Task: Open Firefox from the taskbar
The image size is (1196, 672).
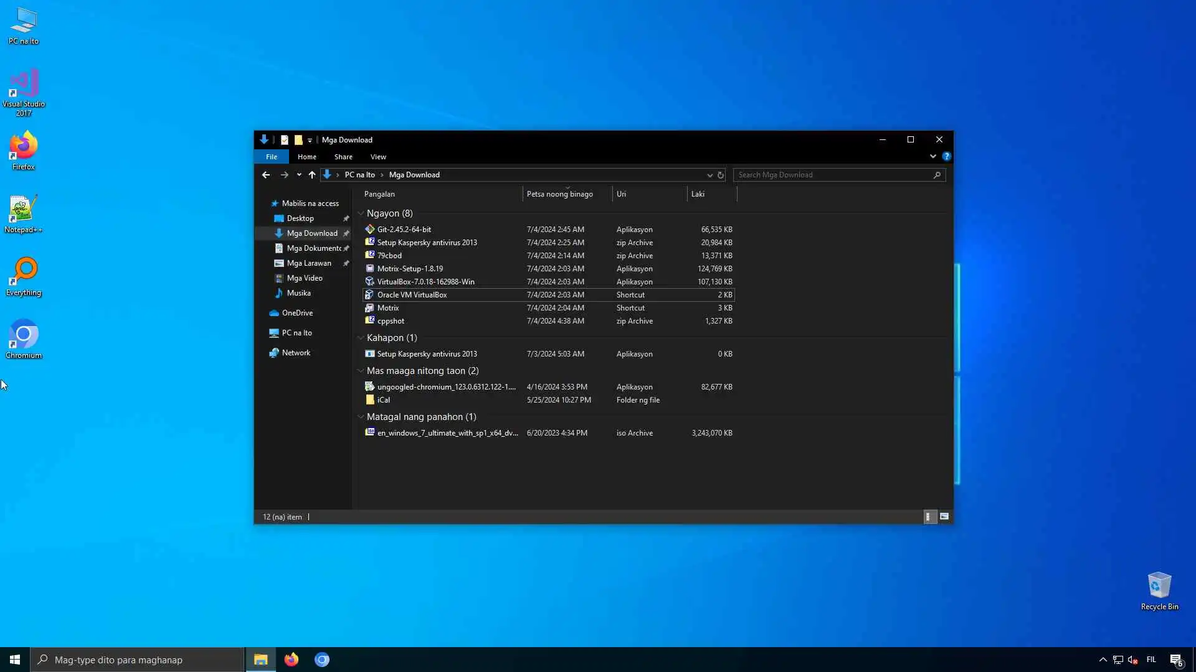Action: (x=292, y=660)
